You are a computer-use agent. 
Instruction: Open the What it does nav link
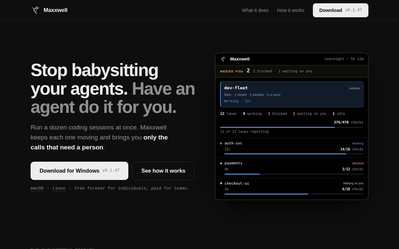(255, 10)
